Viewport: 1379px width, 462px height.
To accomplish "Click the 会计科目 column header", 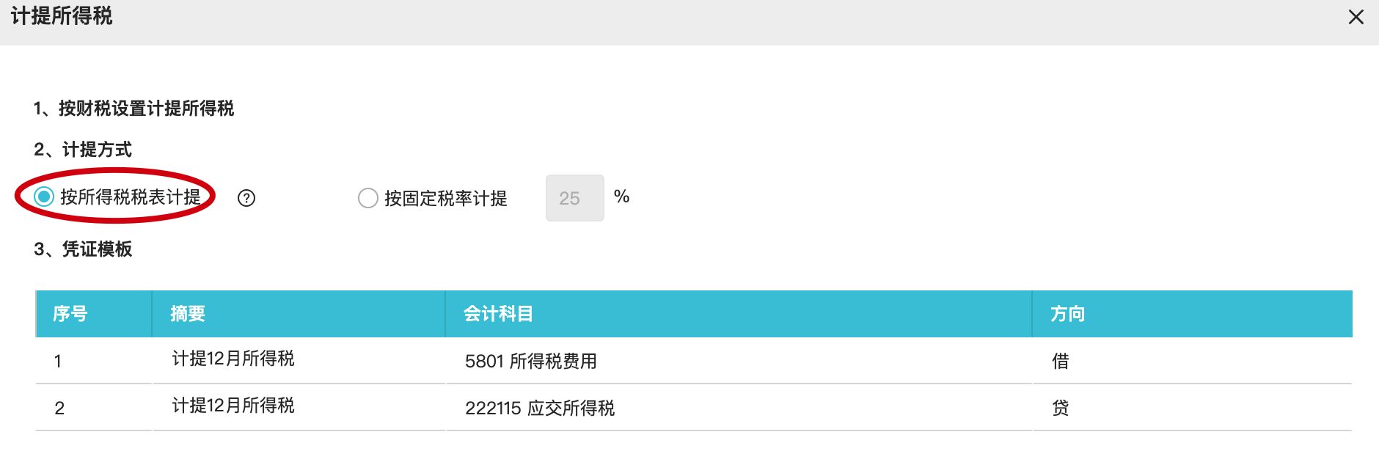I will coord(498,314).
